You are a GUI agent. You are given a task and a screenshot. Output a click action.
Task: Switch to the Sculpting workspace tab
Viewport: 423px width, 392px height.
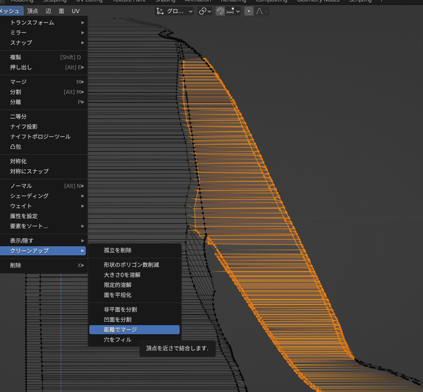55,1
